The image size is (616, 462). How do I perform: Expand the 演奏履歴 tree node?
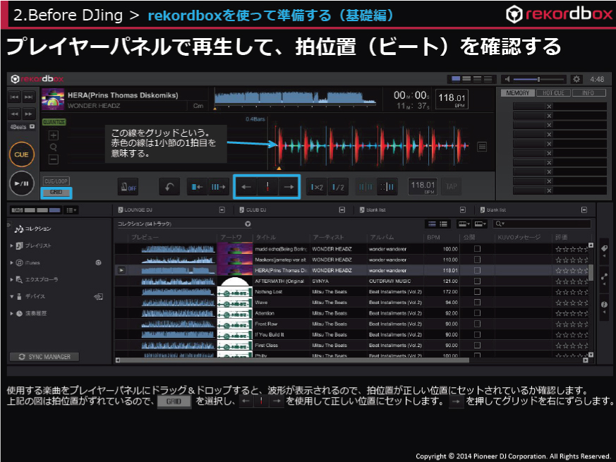12,313
